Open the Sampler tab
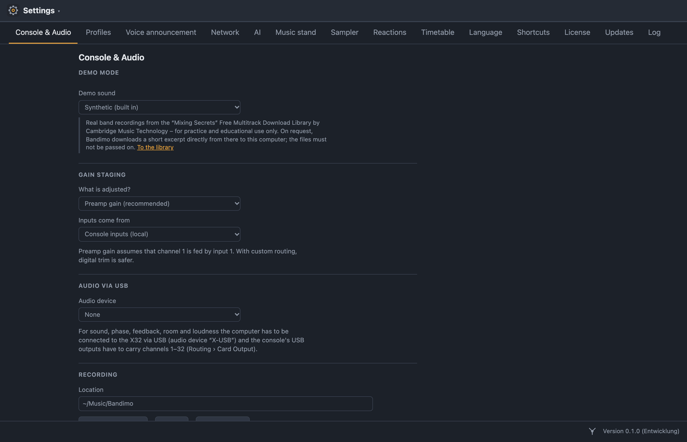This screenshot has height=442, width=687. pyautogui.click(x=344, y=32)
